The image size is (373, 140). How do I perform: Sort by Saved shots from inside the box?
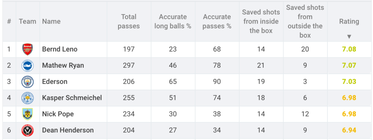[261, 21]
